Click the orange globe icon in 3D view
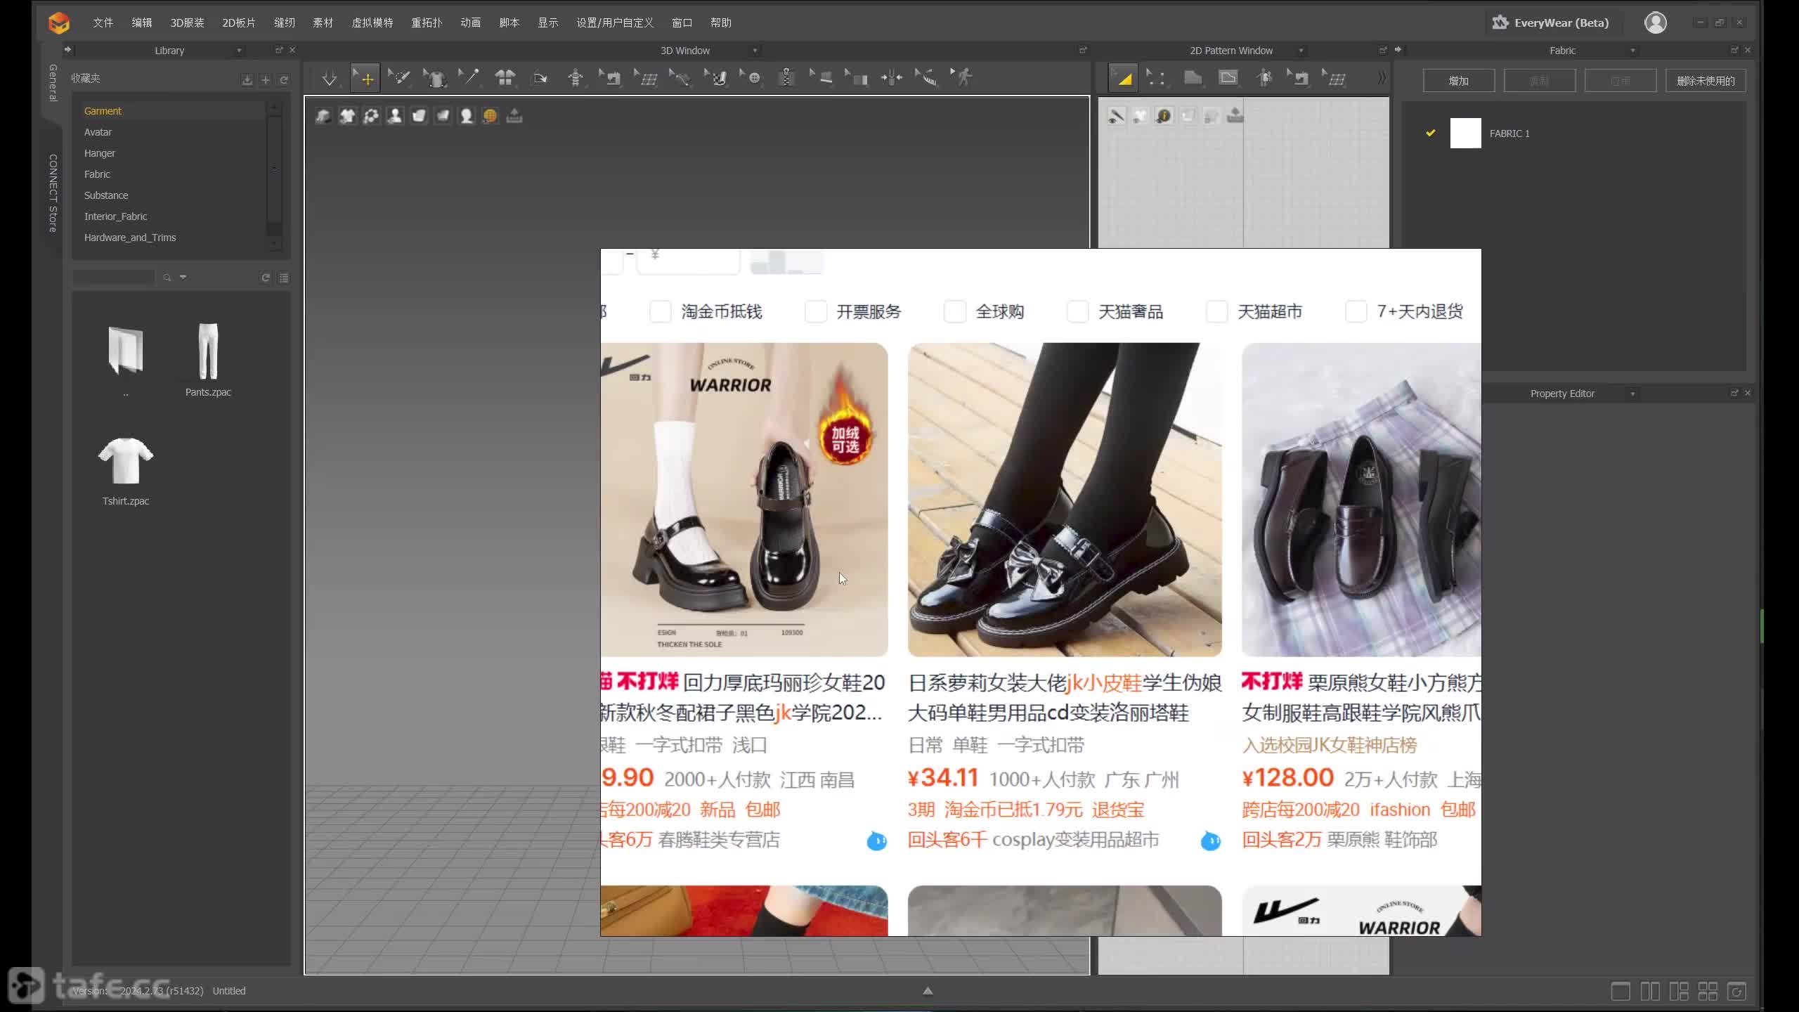The image size is (1799, 1012). pos(491,116)
